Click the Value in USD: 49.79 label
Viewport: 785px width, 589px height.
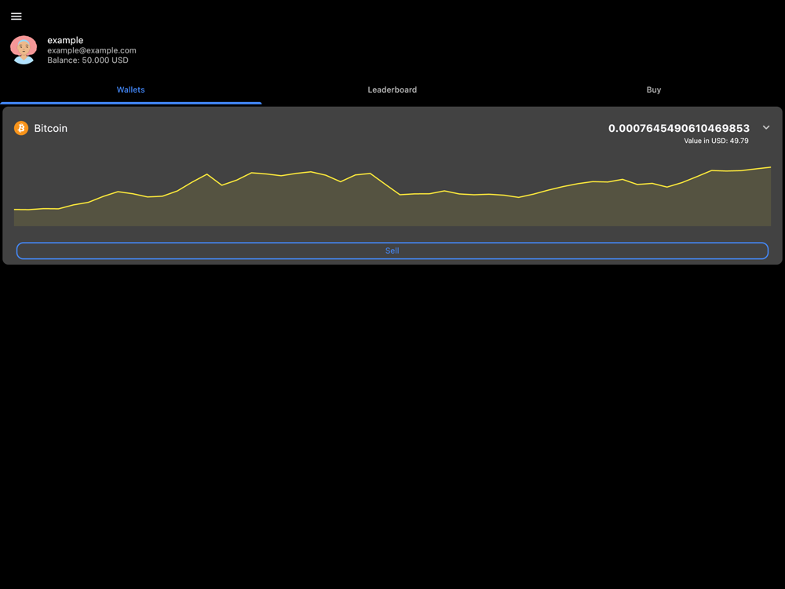pyautogui.click(x=716, y=141)
